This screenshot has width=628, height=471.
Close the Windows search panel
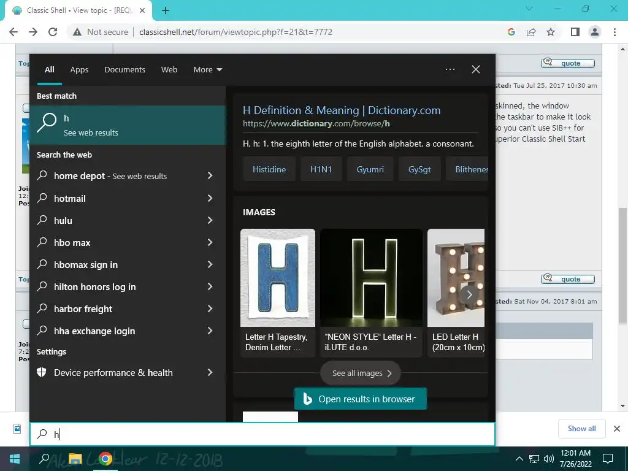click(x=476, y=69)
